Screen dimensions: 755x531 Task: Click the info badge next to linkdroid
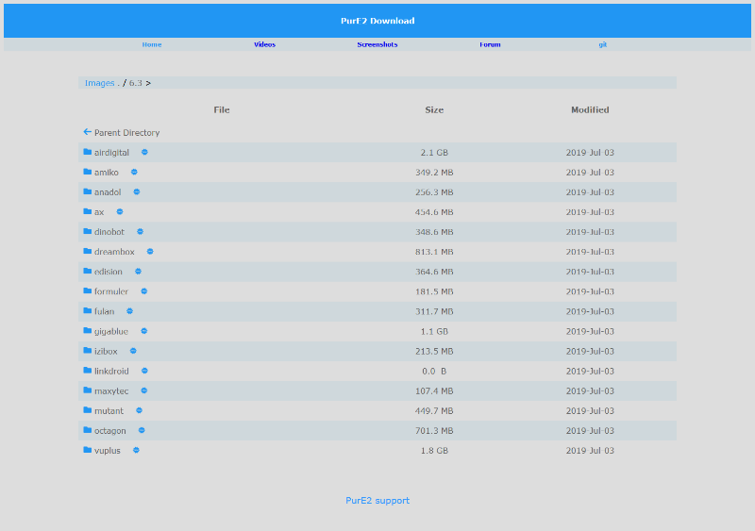tap(144, 371)
